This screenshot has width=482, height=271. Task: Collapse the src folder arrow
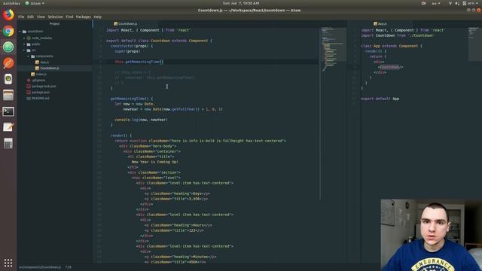coord(24,50)
